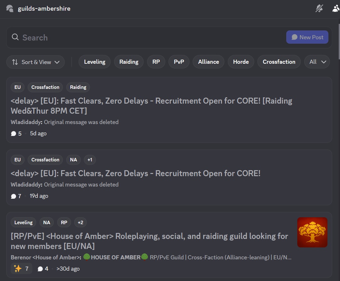Click the '5d ago' timestamp
Screen dimensions: 340x281
pos(38,133)
